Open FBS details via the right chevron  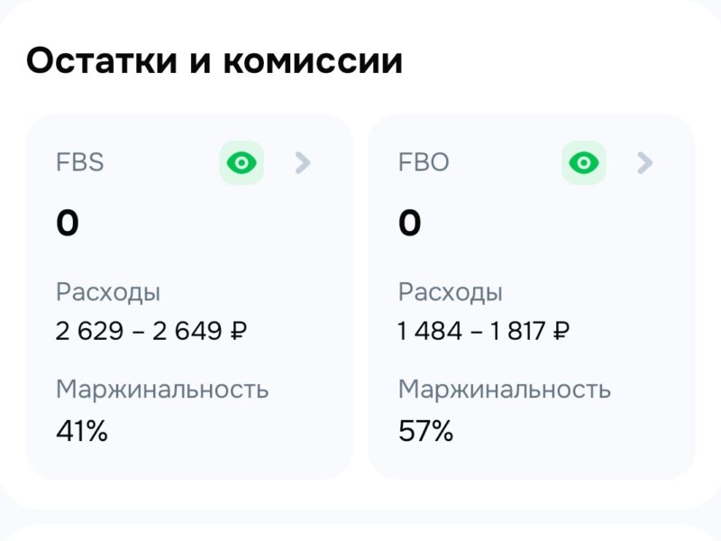click(x=304, y=162)
